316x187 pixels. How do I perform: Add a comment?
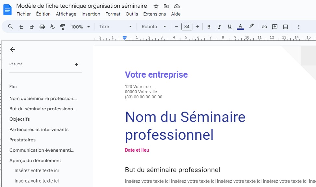[x=275, y=27]
